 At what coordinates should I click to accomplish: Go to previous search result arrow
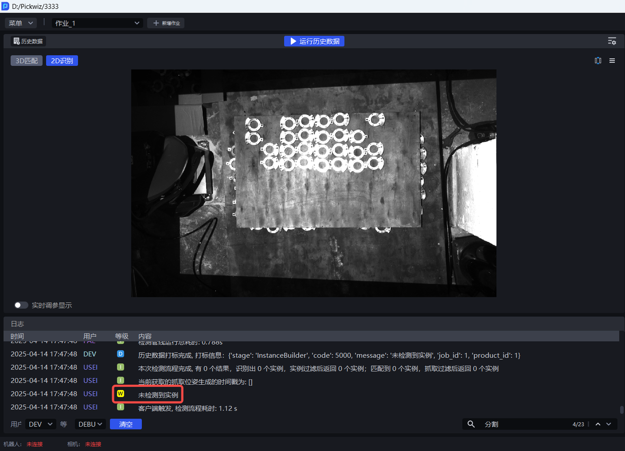(598, 424)
